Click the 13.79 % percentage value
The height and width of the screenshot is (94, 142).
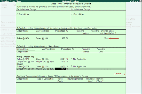(64, 61)
